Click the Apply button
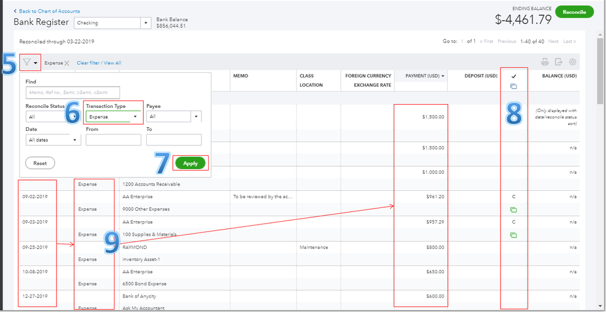 click(190, 164)
